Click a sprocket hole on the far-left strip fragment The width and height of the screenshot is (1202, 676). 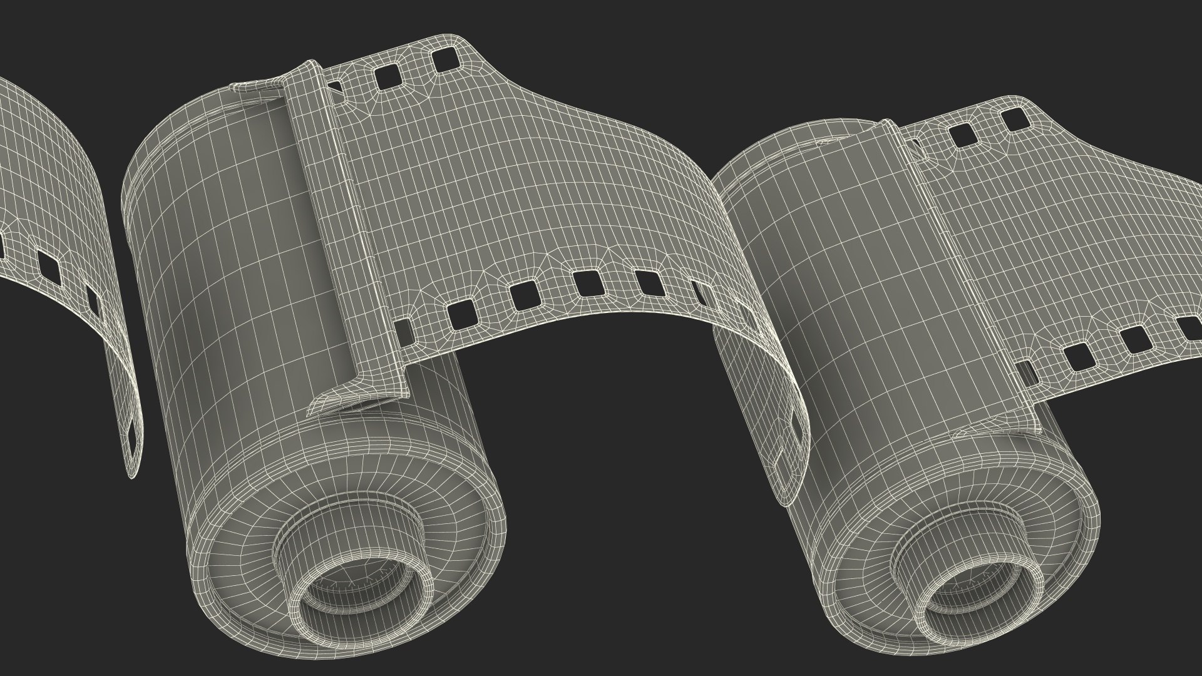tap(49, 265)
